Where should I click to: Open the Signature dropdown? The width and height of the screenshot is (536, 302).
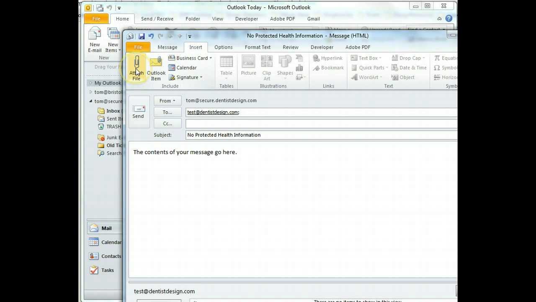(201, 78)
